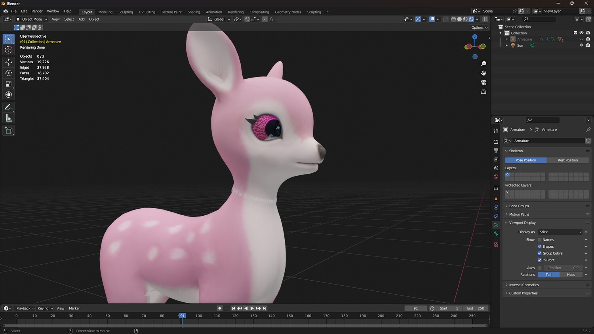Switch to material preview shading
Screen dimensions: 594x334
(x=465, y=19)
